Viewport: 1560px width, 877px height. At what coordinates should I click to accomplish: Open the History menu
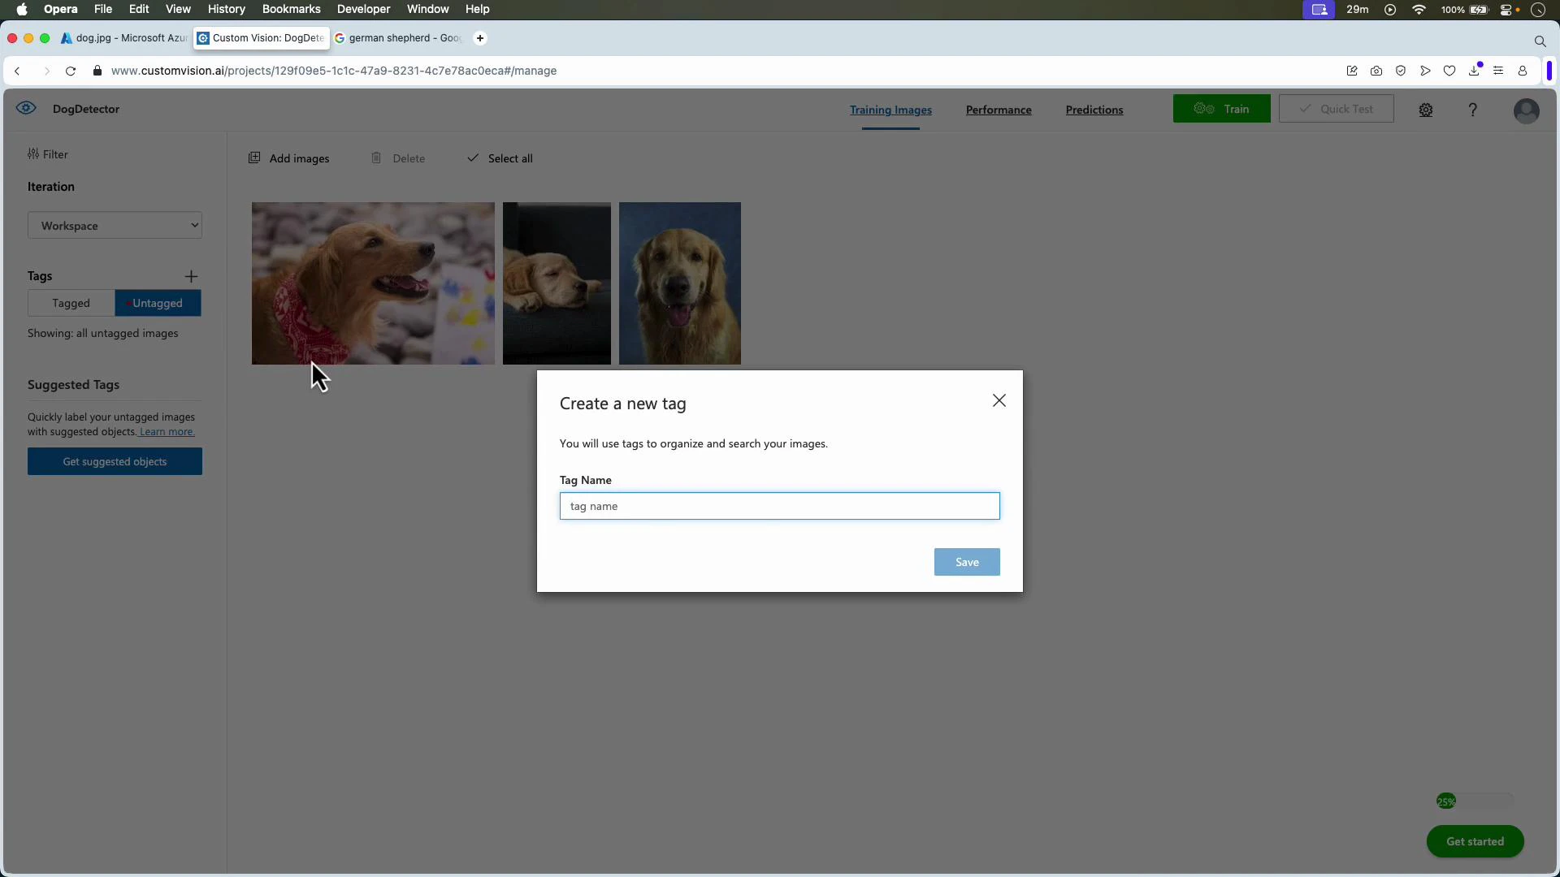pyautogui.click(x=227, y=9)
